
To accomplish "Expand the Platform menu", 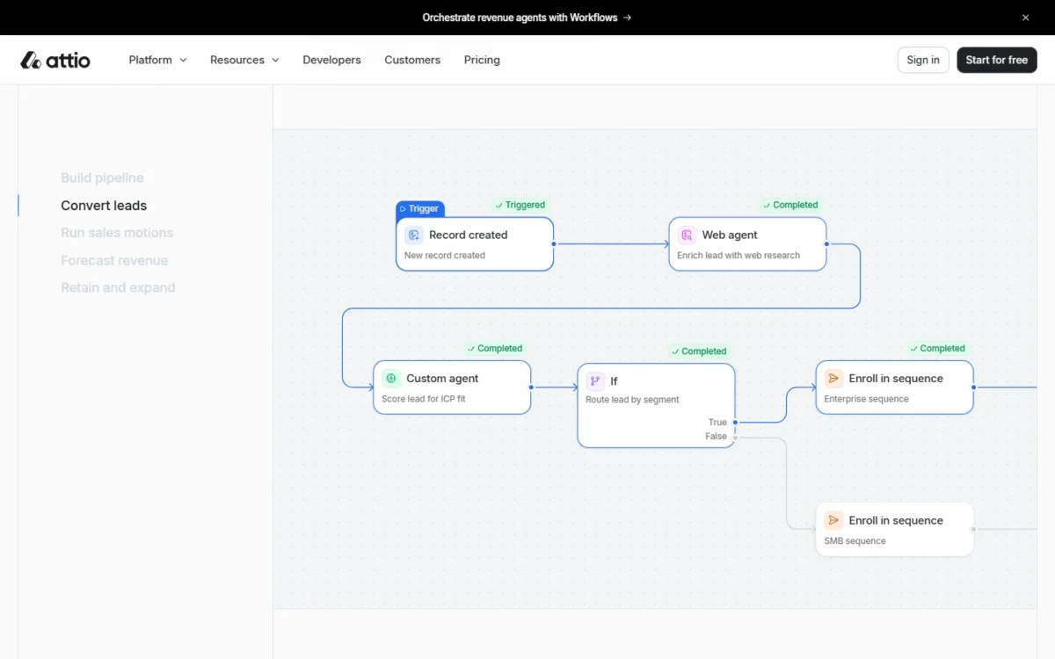I will 158,60.
